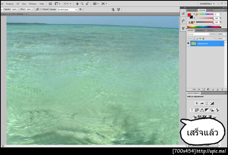Viewport: 228px width, 155px height.
Task: Select the Adjustments panel tab
Action: point(193,93)
